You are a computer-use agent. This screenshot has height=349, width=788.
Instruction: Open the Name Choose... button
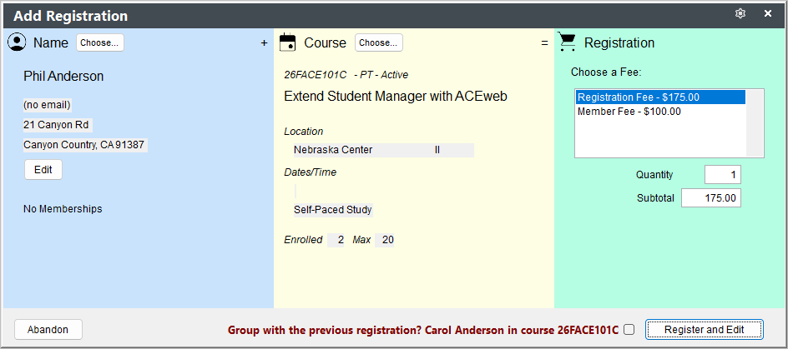pos(100,42)
